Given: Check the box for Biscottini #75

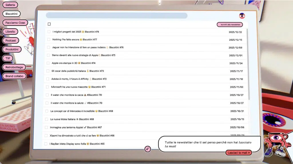Looking at the screenshot, I should (x=48, y=55).
